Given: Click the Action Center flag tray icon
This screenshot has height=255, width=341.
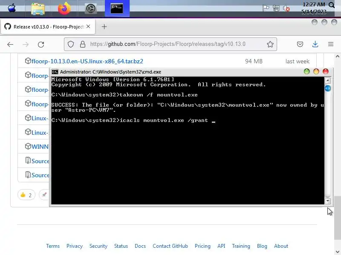Looking at the screenshot, I should 266,8.
